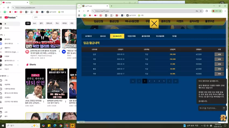Switch to the 출석체크목록 tab
The width and height of the screenshot is (229, 128).
click(146, 36)
